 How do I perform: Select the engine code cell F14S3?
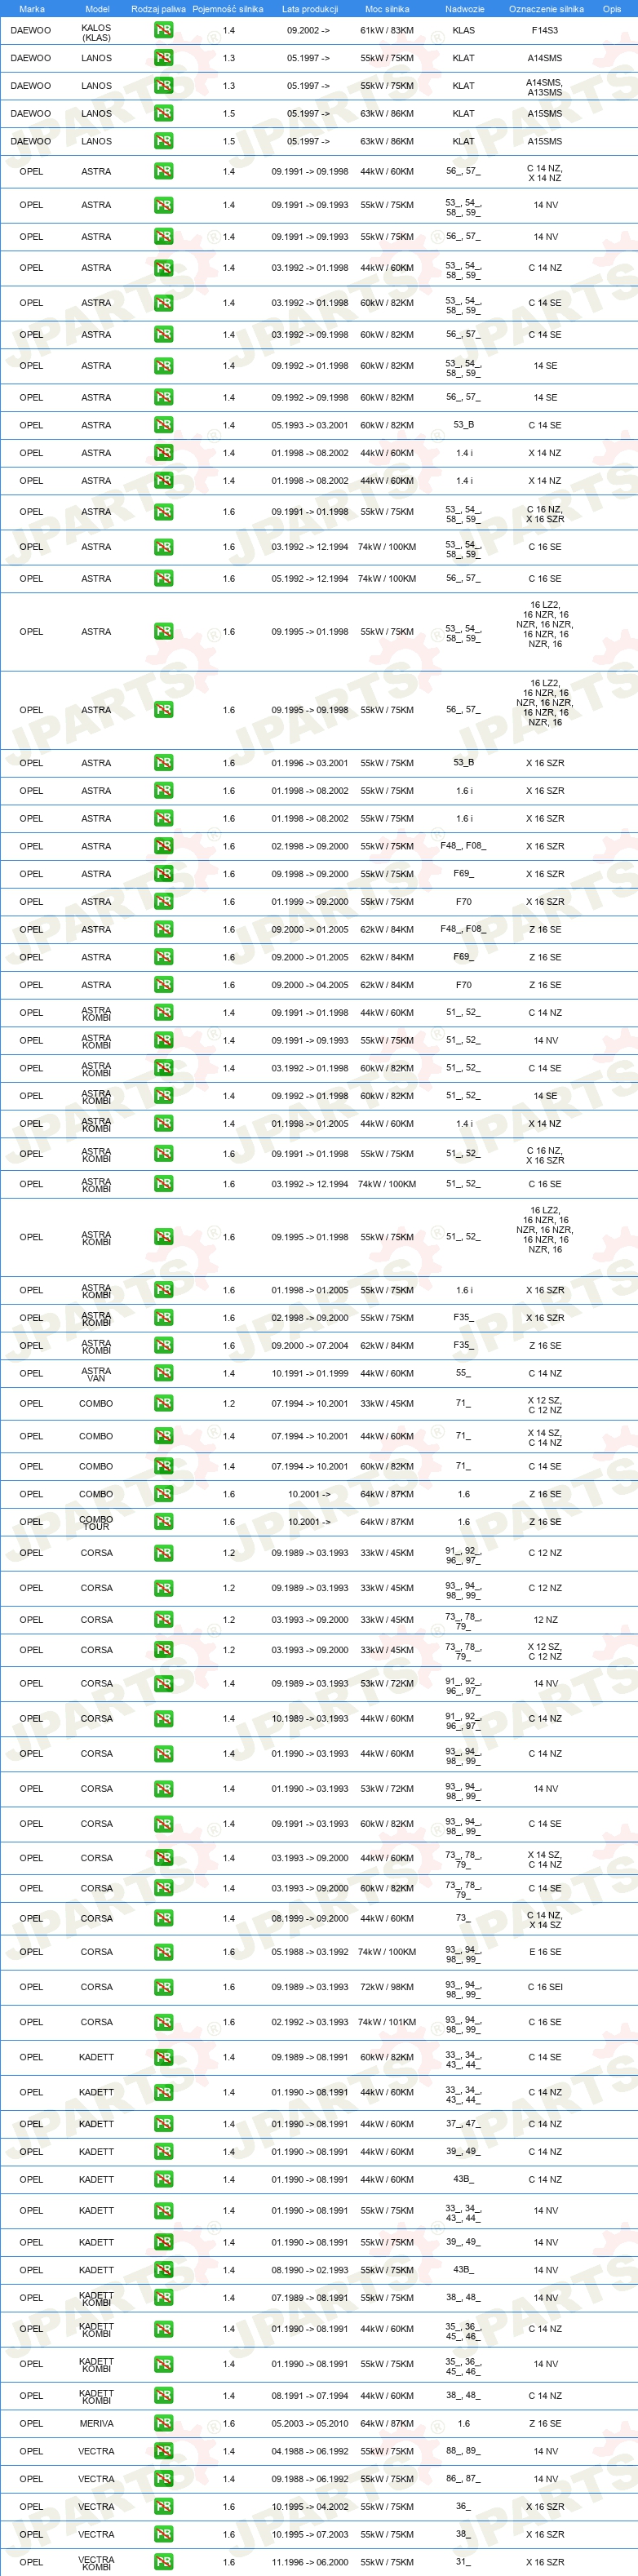(545, 30)
